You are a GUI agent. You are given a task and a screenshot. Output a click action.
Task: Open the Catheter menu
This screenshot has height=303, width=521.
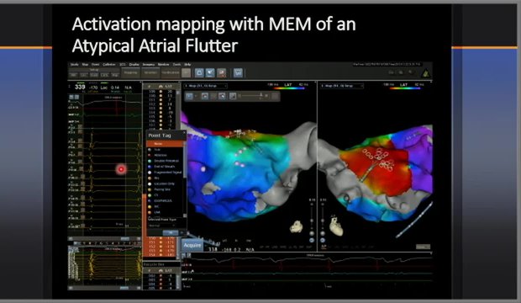(109, 64)
